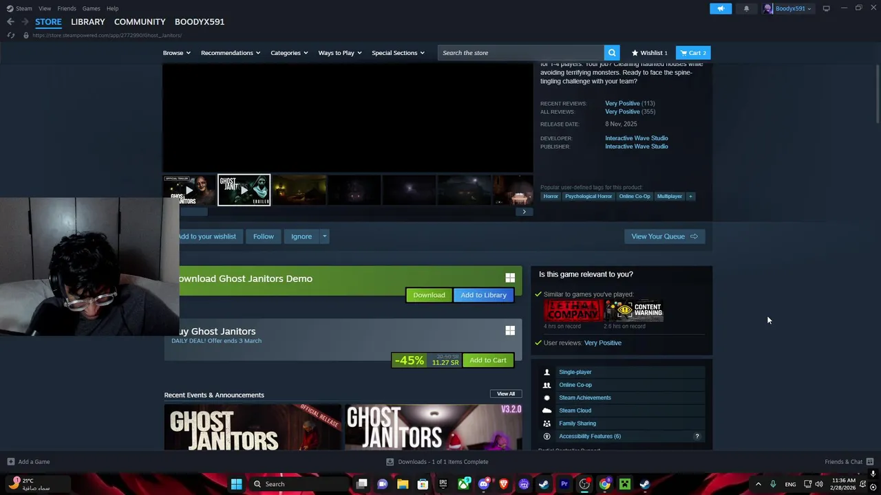Select the highlighted Ghost Janitors trailer thumbnail
The height and width of the screenshot is (495, 881).
244,190
